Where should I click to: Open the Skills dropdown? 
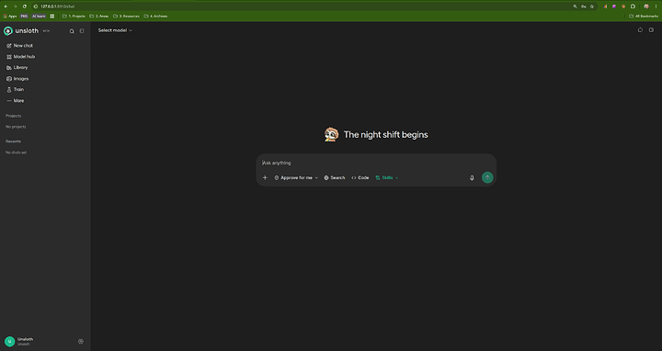coord(387,177)
